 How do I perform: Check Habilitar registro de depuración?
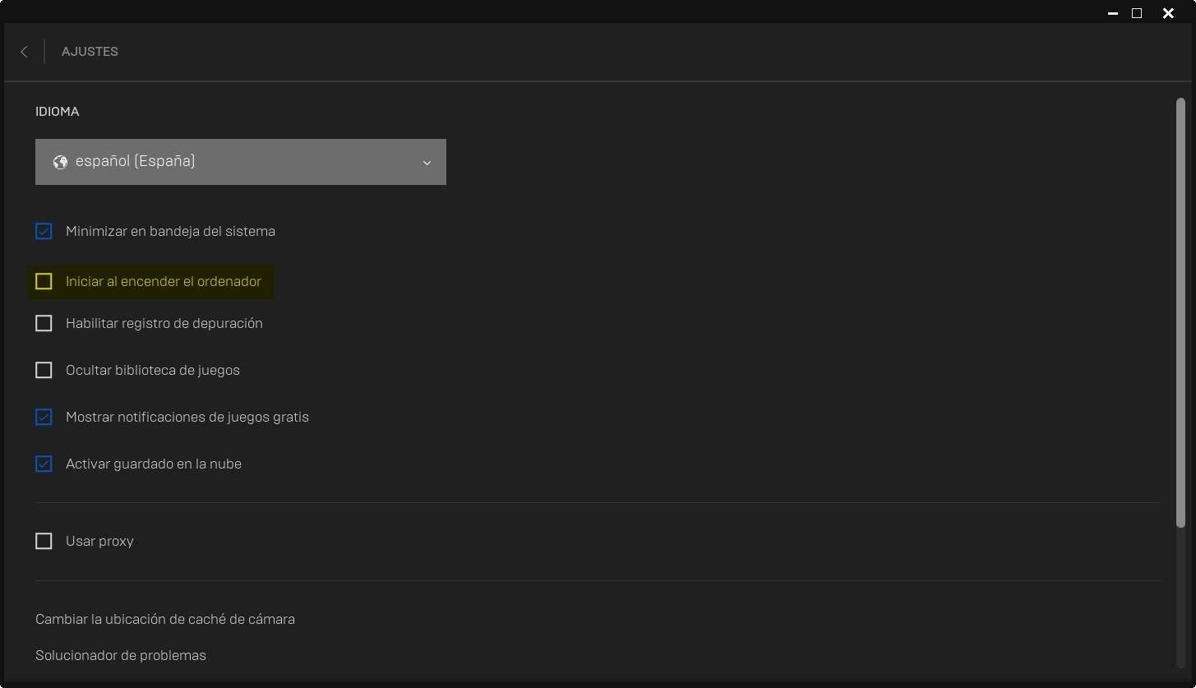(x=44, y=324)
